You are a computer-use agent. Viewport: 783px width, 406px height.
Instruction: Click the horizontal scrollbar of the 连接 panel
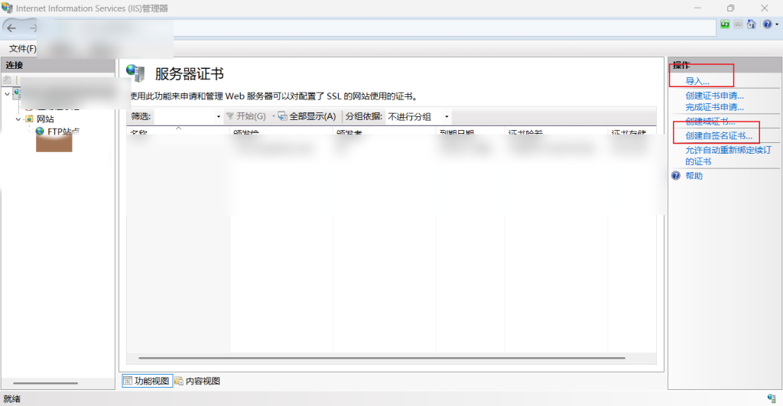[x=45, y=383]
